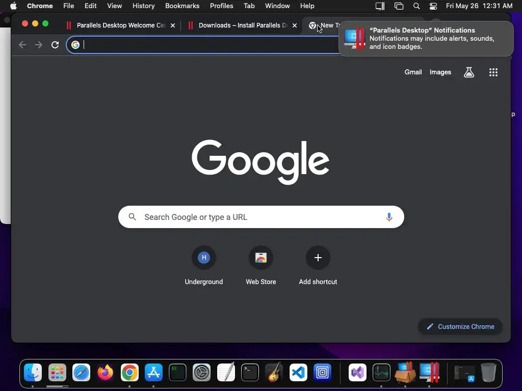Open the Images link
Screen dimensions: 522x391
[x=440, y=72]
